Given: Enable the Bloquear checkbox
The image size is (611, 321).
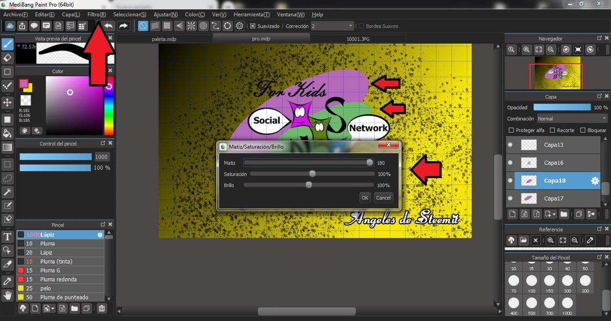Looking at the screenshot, I should pyautogui.click(x=583, y=130).
